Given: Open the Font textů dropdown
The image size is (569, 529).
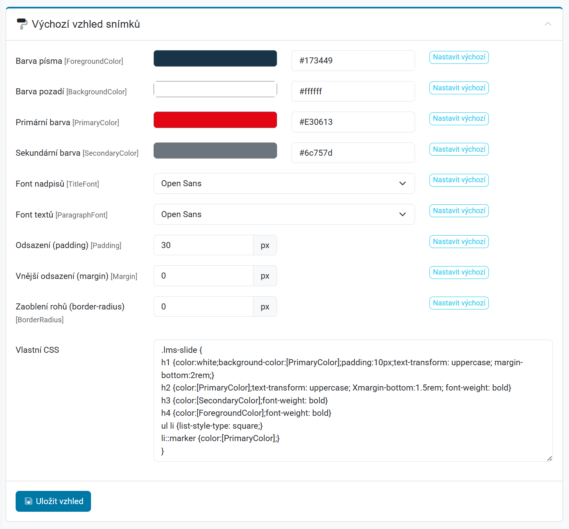Looking at the screenshot, I should point(284,214).
